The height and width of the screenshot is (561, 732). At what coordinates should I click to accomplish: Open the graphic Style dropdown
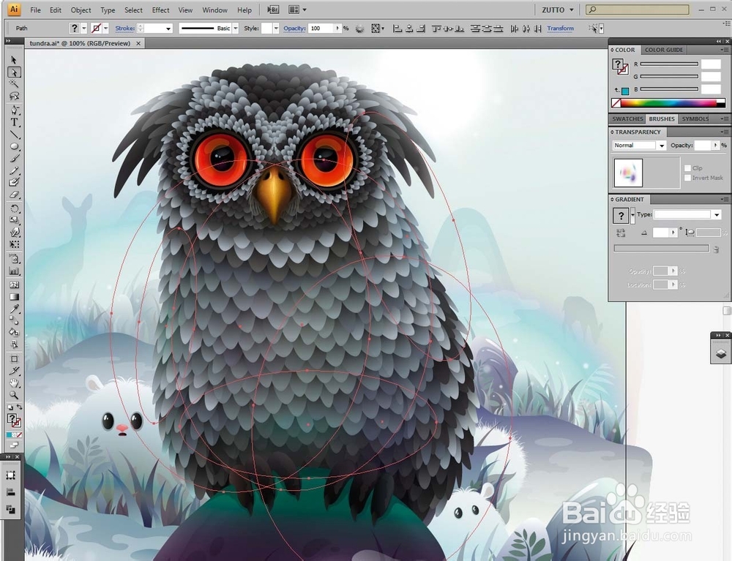pos(276,29)
